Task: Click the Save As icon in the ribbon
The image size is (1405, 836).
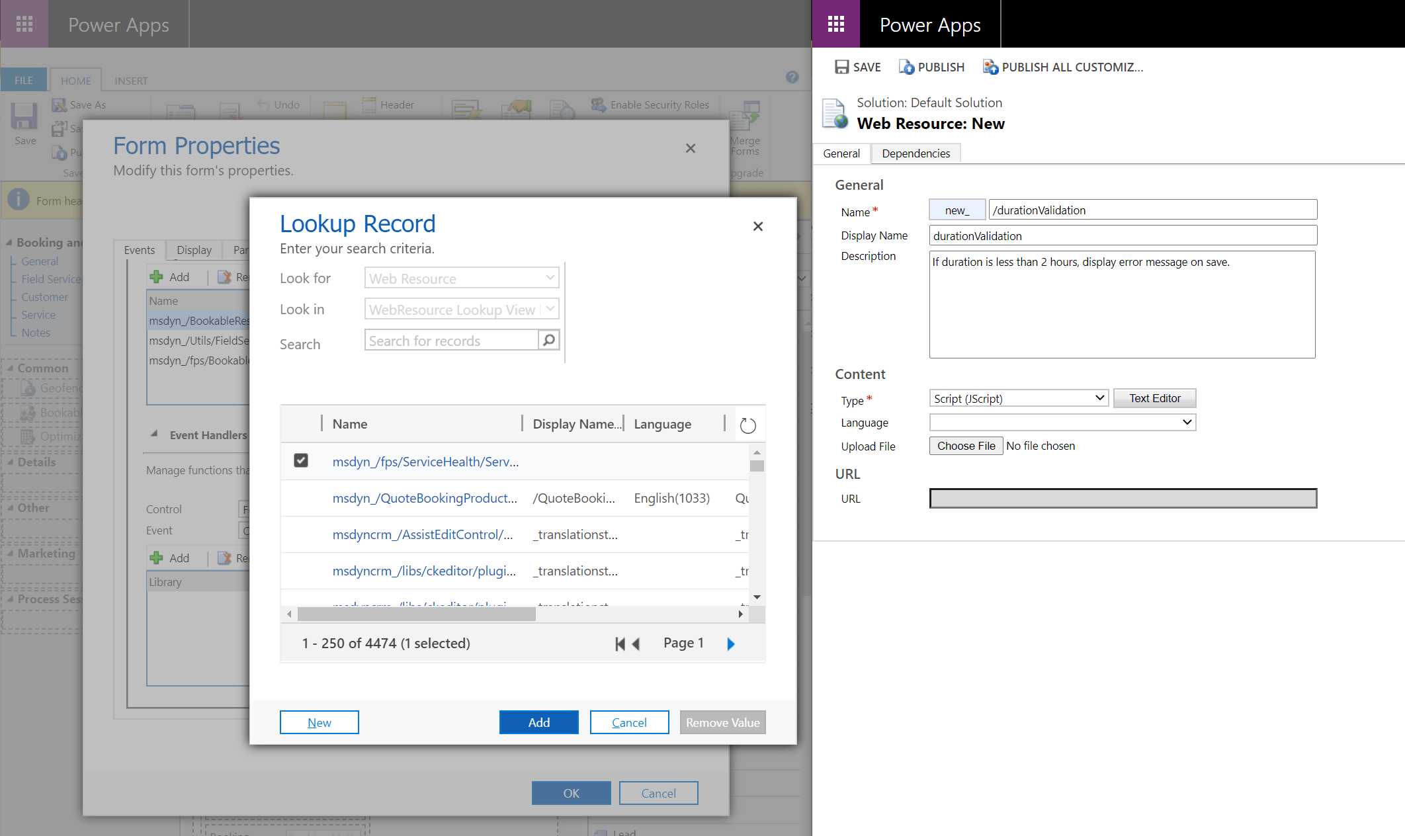Action: click(x=60, y=104)
